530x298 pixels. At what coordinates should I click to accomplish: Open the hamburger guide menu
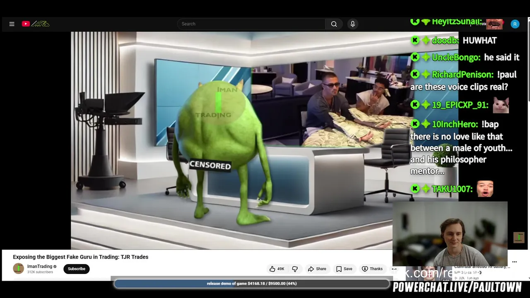click(x=12, y=24)
